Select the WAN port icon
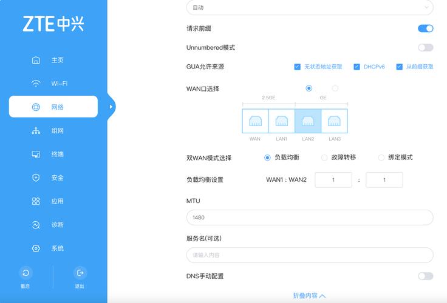 pos(256,121)
